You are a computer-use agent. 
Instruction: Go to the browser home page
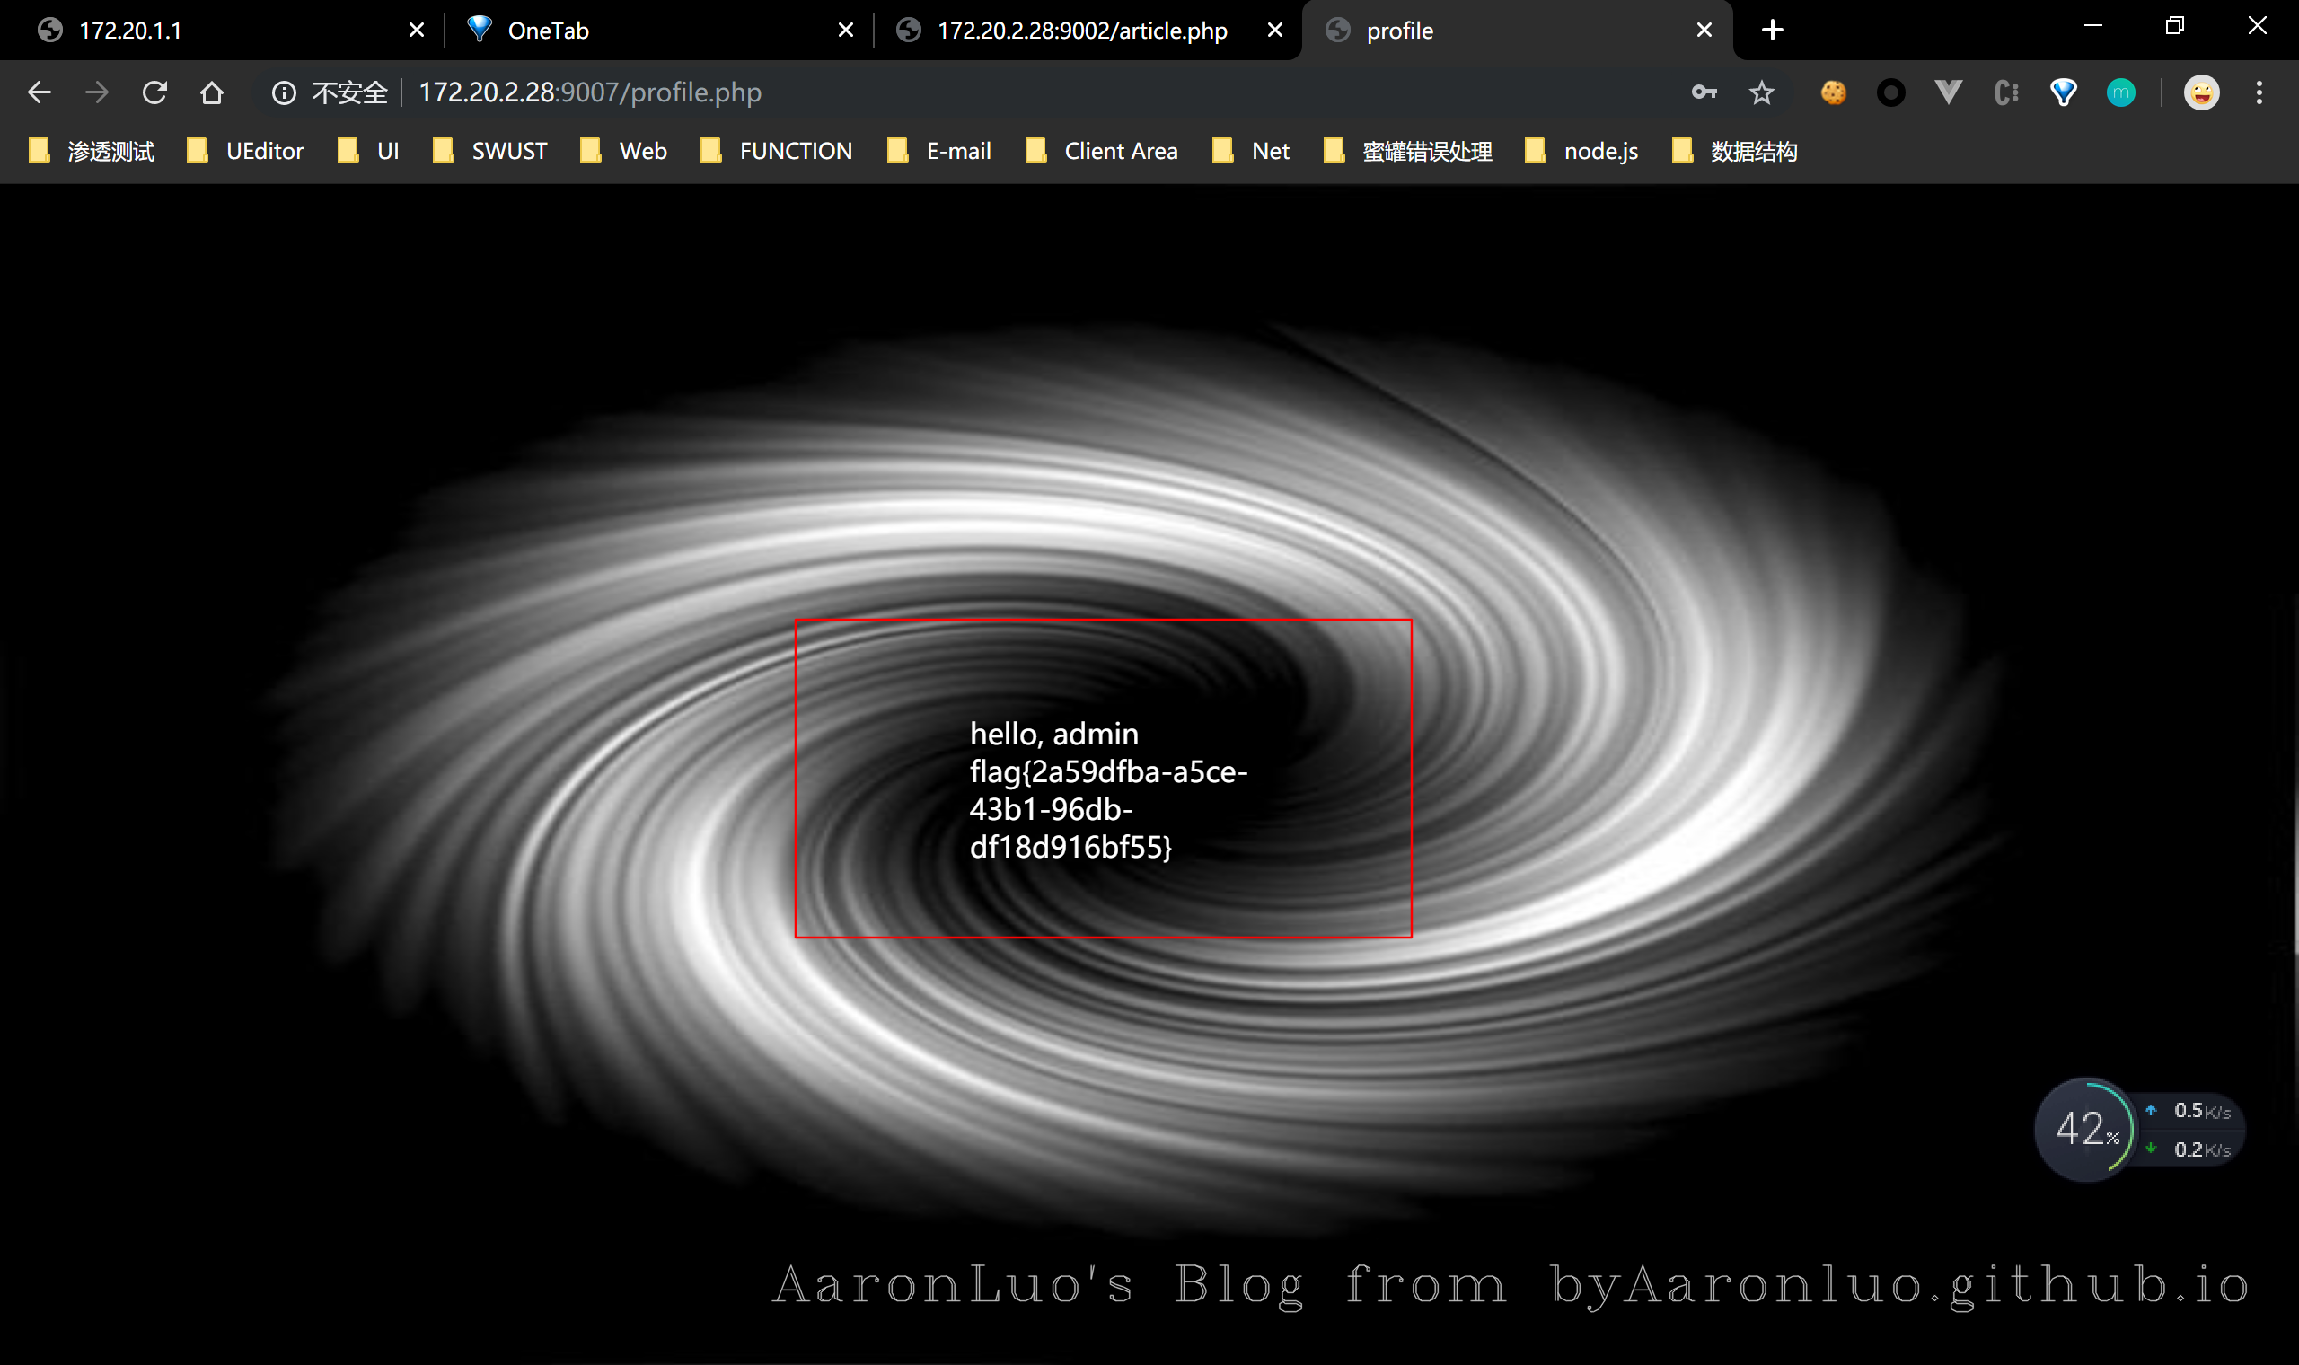212,92
